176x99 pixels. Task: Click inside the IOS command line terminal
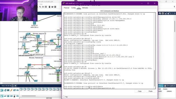click(109, 51)
